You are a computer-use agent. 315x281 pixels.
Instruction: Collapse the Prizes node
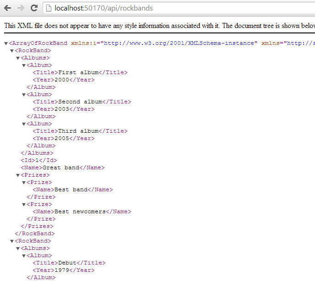(x=18, y=175)
